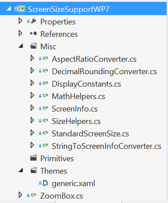The image size is (168, 203).
Task: Click the Themes folder icon
Action: pyautogui.click(x=34, y=171)
